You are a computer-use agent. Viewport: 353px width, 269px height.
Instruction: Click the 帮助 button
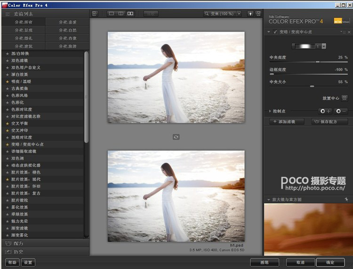tap(12, 262)
